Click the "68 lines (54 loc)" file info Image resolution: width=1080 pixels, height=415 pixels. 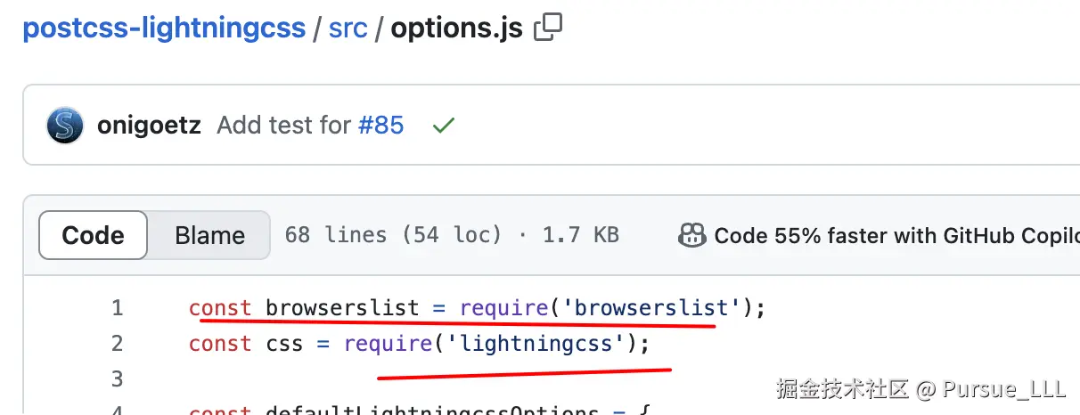pyautogui.click(x=393, y=235)
